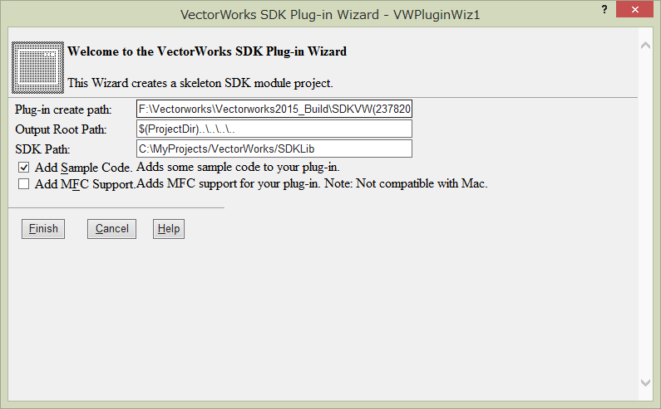Click the 'Plug-in create path:' label
The width and height of the screenshot is (661, 409).
pyautogui.click(x=63, y=110)
